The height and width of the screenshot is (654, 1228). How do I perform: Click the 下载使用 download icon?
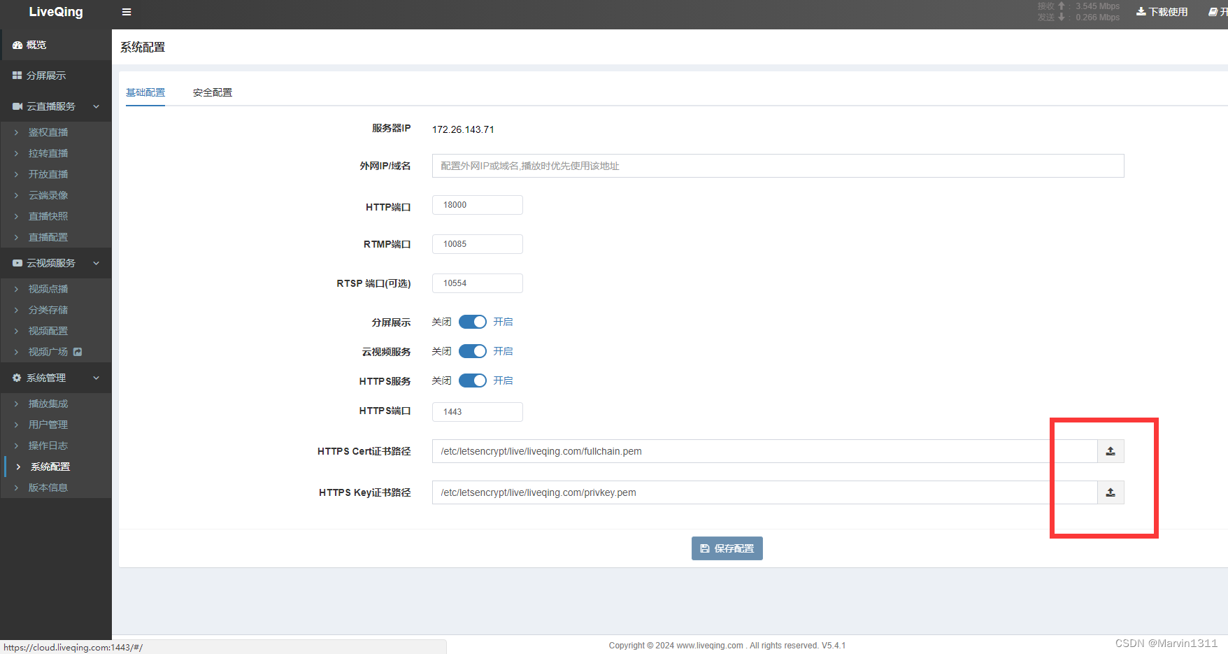pyautogui.click(x=1141, y=12)
